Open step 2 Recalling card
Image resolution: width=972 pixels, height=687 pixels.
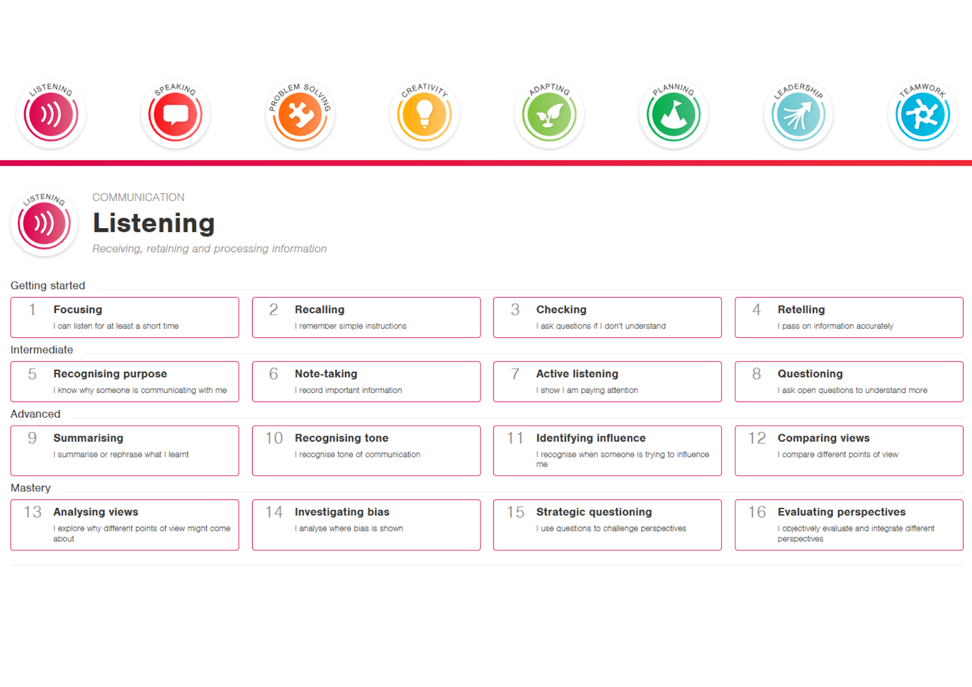pos(366,317)
